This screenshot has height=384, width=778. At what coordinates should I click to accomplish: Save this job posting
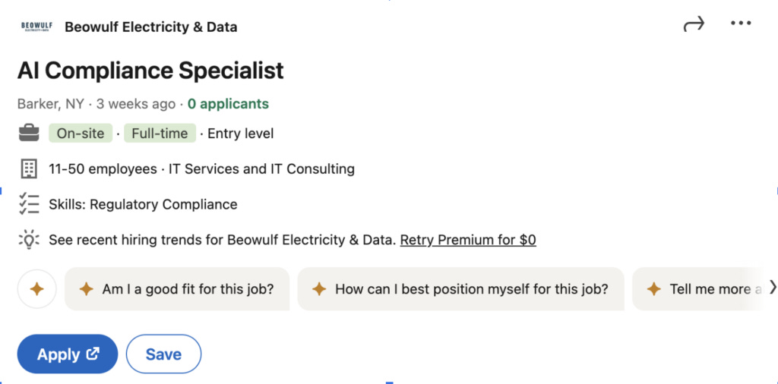(164, 354)
